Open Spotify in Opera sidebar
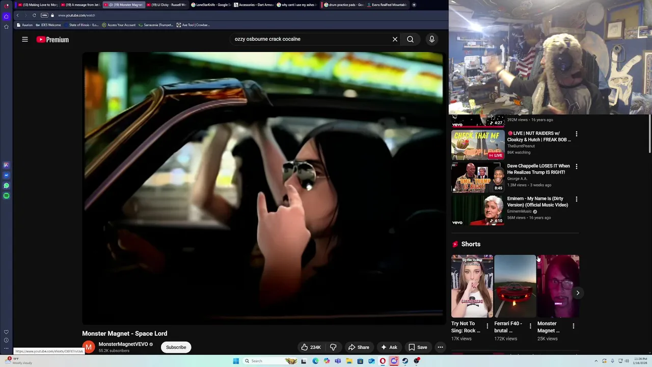652x367 pixels. [x=6, y=196]
